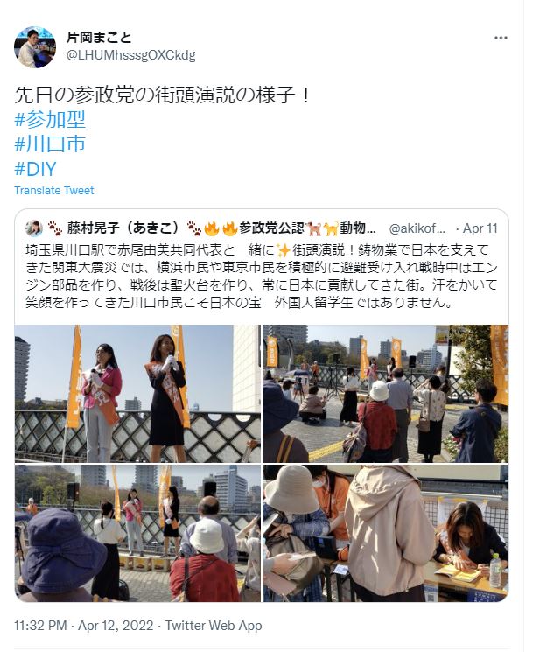Open the 片岡まこと display name

(x=99, y=38)
